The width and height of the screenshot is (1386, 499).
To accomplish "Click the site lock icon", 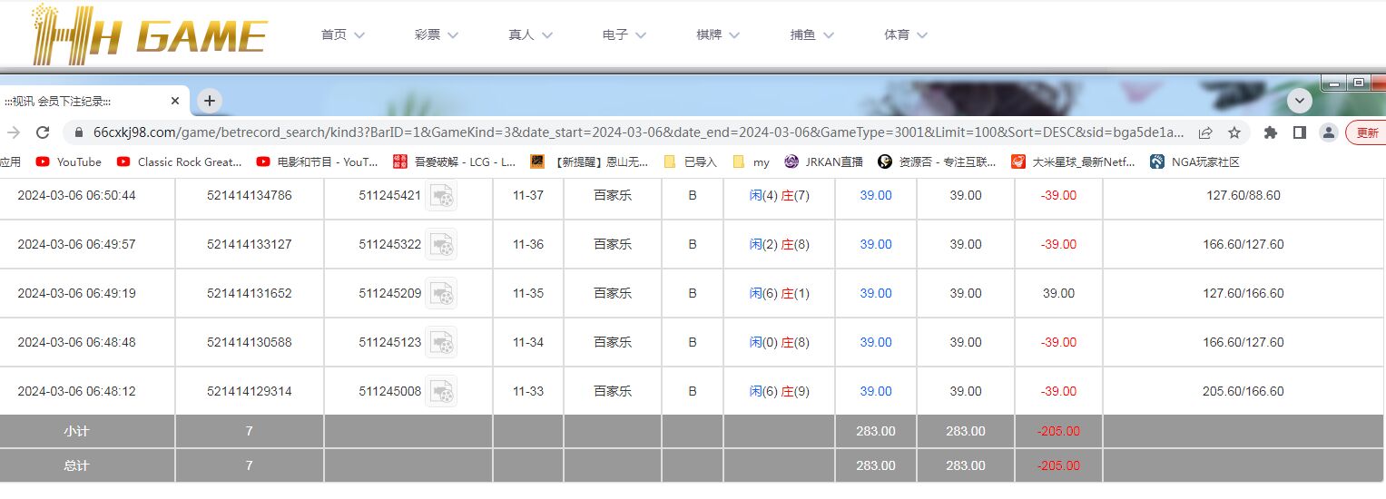I will [78, 132].
